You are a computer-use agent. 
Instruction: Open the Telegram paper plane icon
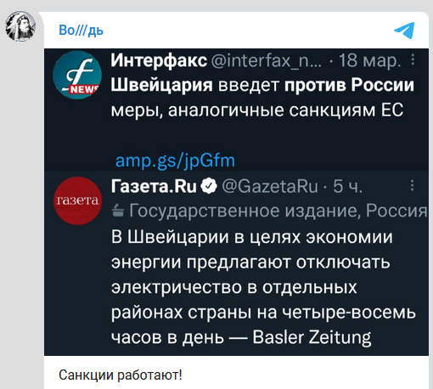tap(404, 30)
